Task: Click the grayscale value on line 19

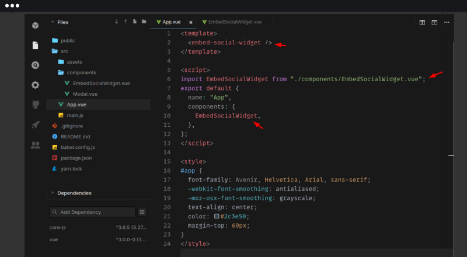Action: pyautogui.click(x=295, y=198)
